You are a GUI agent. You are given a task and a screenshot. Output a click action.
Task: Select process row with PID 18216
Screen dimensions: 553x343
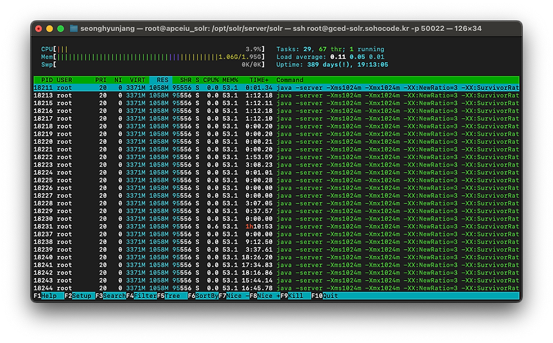(276, 111)
